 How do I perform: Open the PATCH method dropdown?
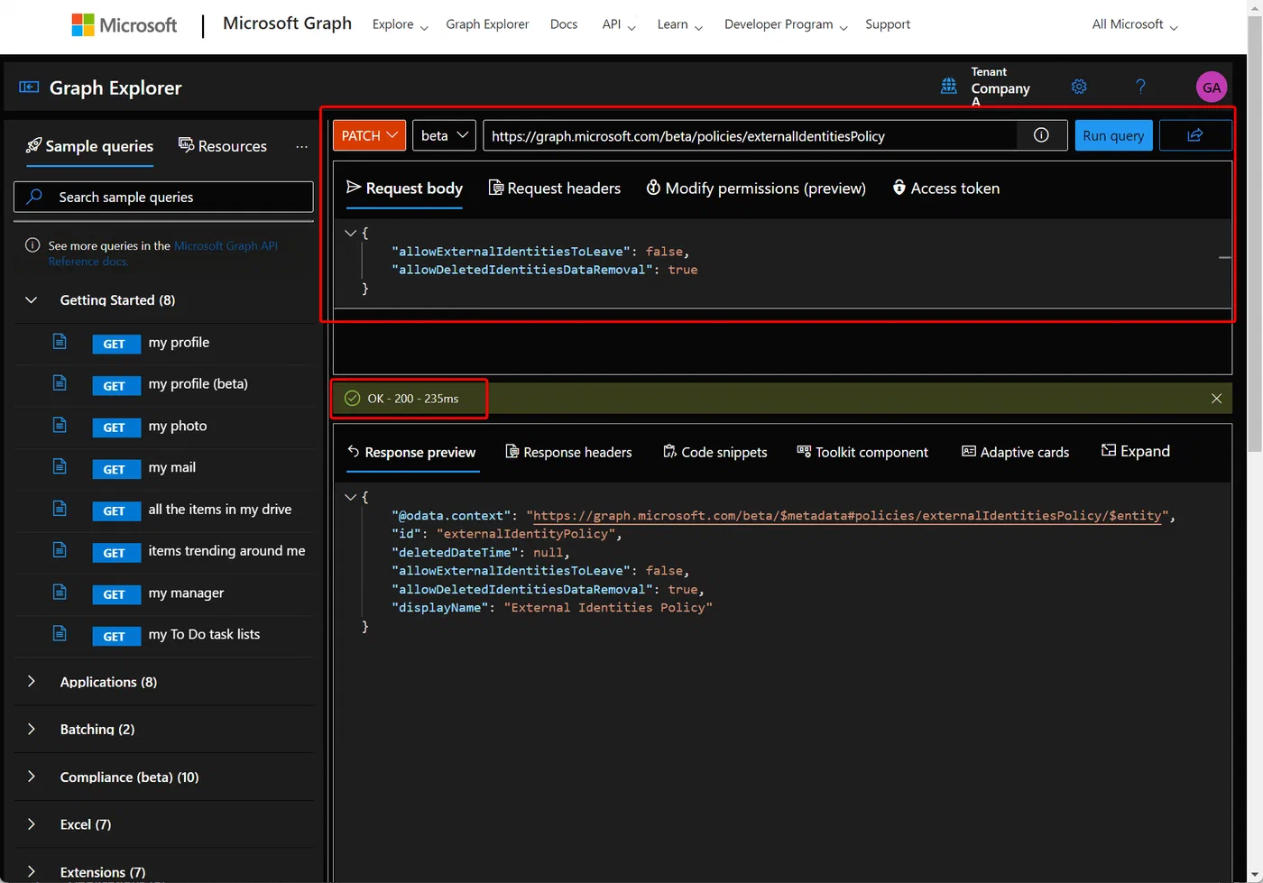(369, 135)
